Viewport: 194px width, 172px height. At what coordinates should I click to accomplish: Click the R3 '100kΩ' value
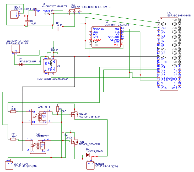pyautogui.click(x=63, y=111)
